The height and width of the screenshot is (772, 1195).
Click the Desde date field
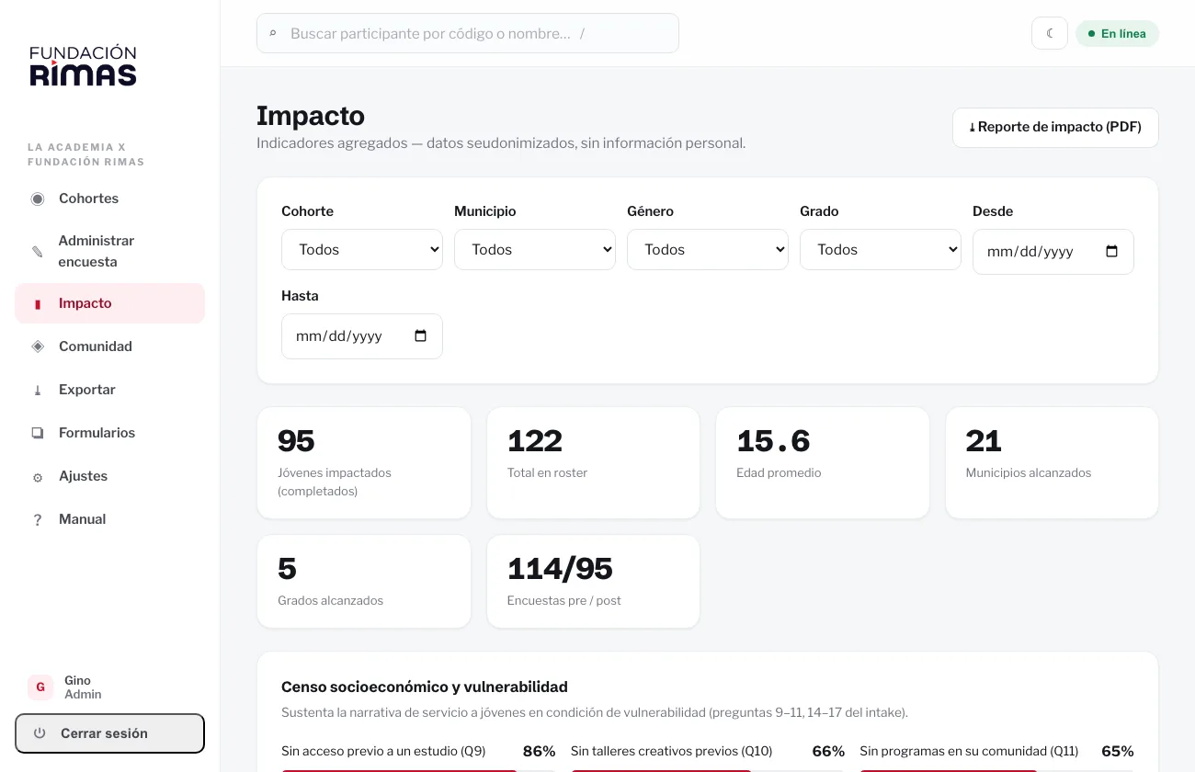[x=1053, y=252]
